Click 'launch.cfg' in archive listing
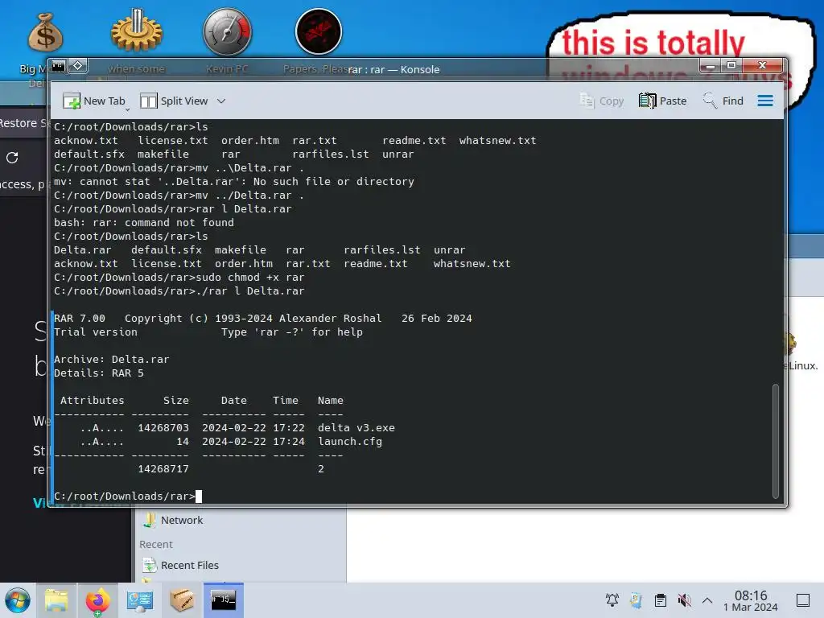Screen dimensions: 824x618 [350, 442]
